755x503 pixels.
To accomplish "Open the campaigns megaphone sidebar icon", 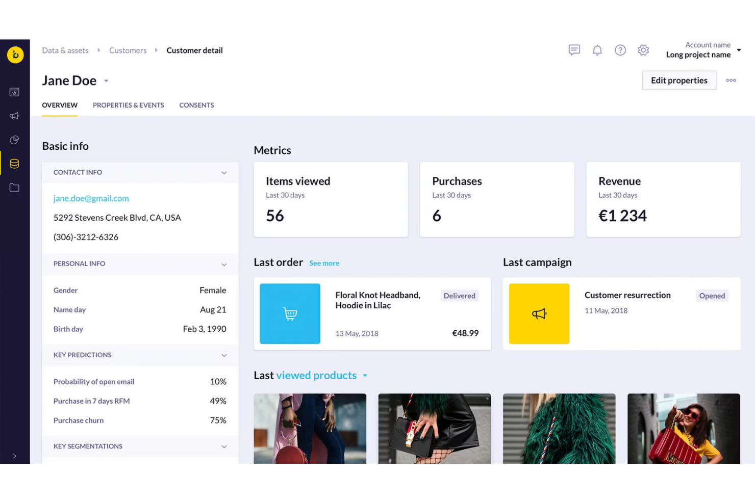I will [14, 116].
